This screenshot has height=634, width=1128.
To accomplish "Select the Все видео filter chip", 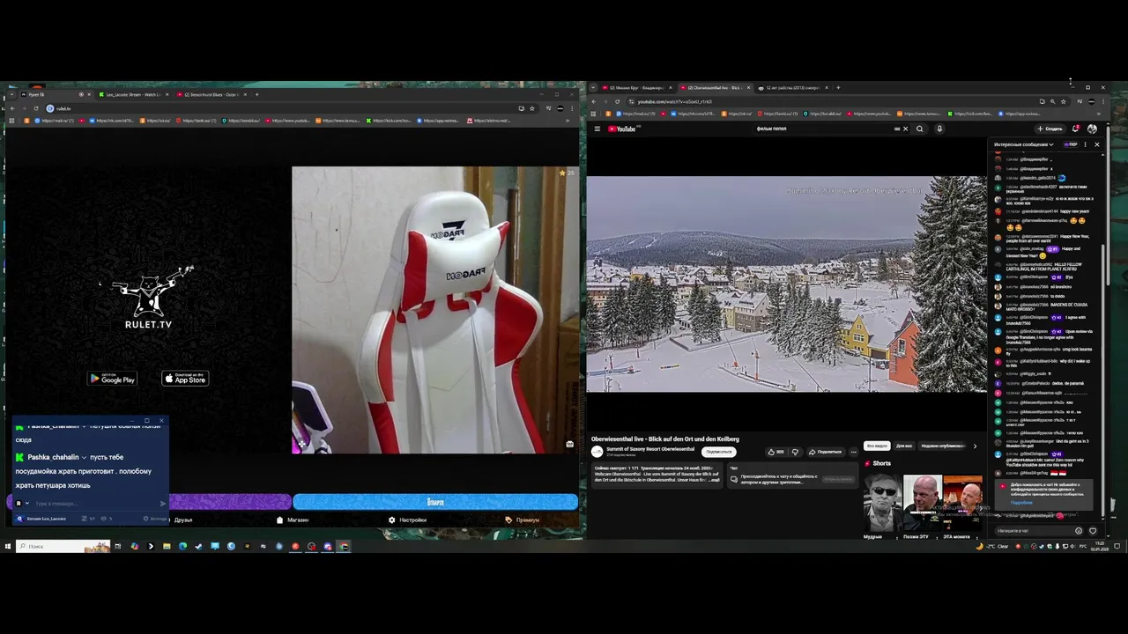I will coord(877,446).
